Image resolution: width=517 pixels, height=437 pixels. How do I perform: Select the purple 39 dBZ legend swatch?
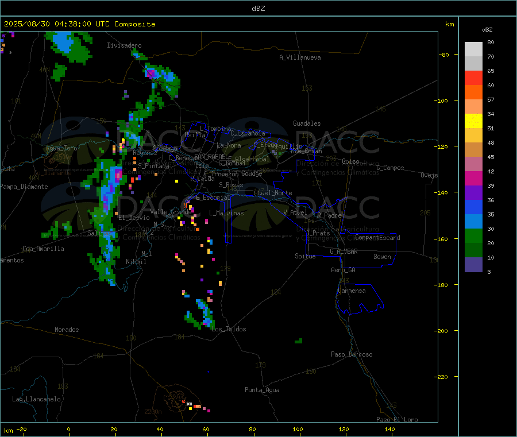pos(473,193)
